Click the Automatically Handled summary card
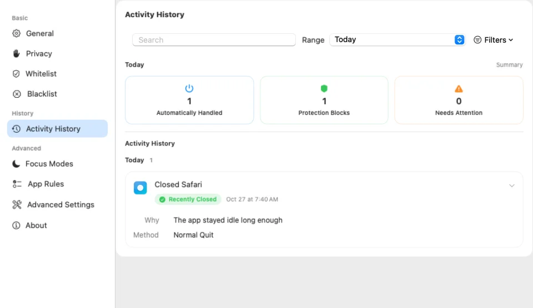Image resolution: width=533 pixels, height=308 pixels. point(189,100)
